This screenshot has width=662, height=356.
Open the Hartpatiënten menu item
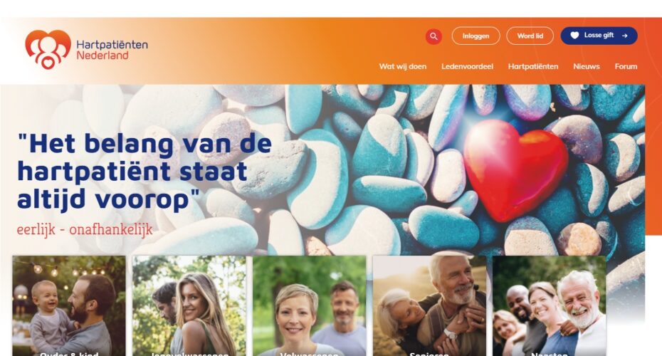coord(533,66)
